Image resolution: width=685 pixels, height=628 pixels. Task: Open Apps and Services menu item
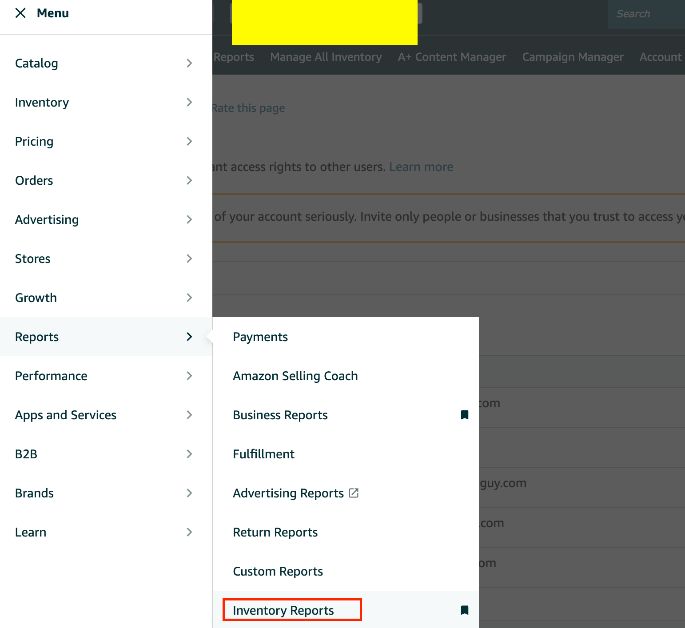106,415
